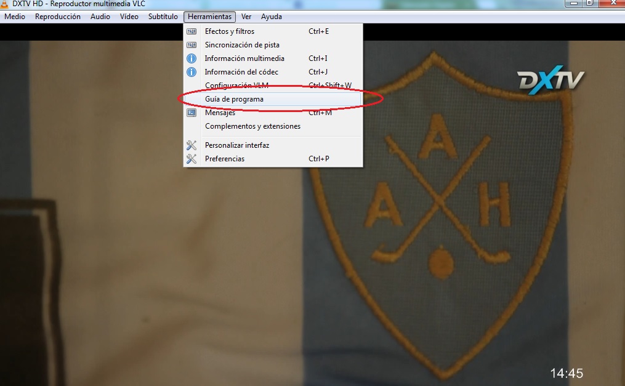This screenshot has width=625, height=386.
Task: Choose Sincronización de pista
Action: pyautogui.click(x=273, y=45)
